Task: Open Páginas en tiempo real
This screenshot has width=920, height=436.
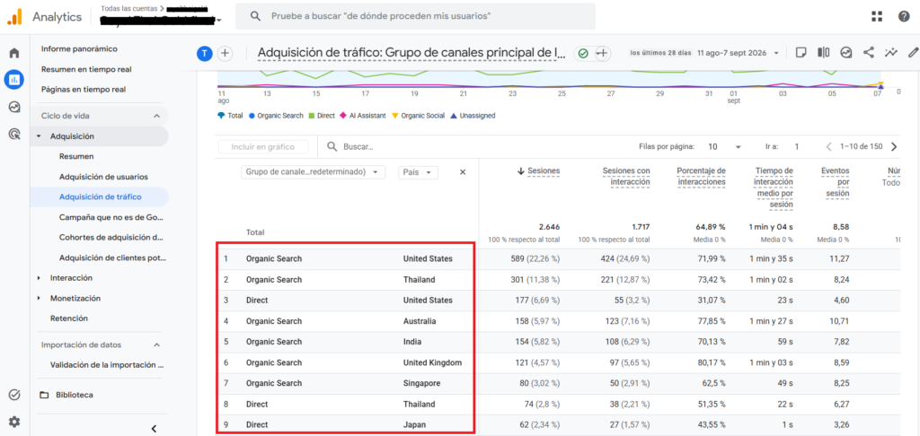Action: click(84, 90)
